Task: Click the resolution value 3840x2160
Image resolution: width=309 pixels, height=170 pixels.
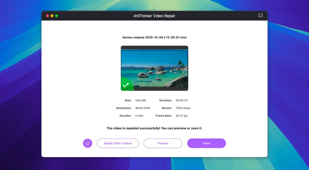Action: click(143, 108)
